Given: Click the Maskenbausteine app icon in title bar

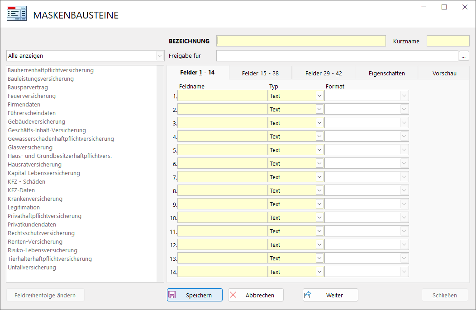Looking at the screenshot, I should 16,14.
